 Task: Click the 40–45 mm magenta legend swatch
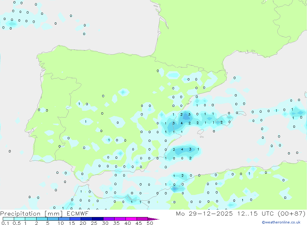click(x=131, y=219)
